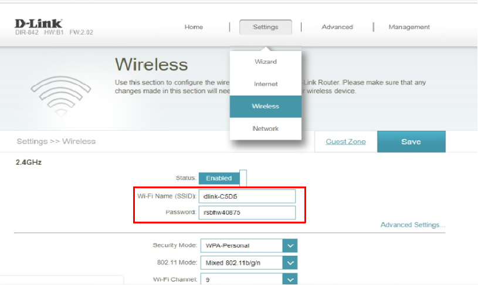Open the Security Mode dropdown
Viewport: 478px width, 285px height.
(249, 245)
